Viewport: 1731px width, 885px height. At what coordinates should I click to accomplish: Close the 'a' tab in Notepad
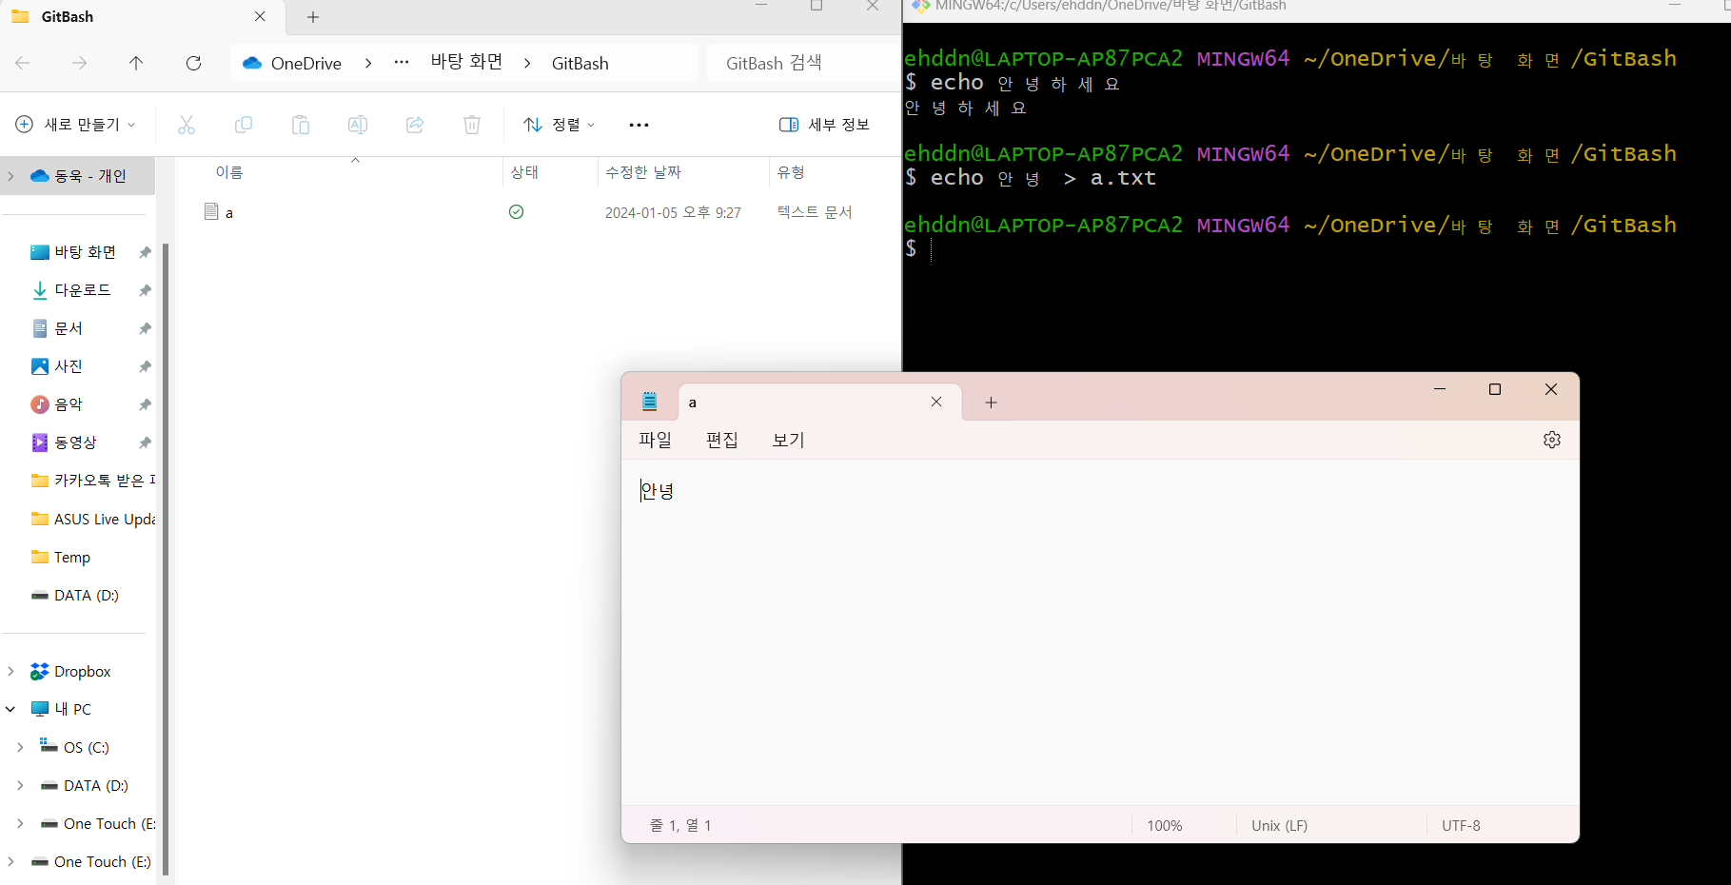(936, 402)
